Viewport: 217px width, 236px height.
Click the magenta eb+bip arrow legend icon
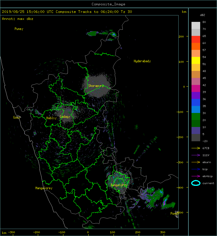tap(196, 176)
